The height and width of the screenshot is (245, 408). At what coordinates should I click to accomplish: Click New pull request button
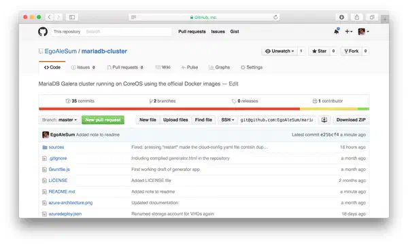[103, 119]
